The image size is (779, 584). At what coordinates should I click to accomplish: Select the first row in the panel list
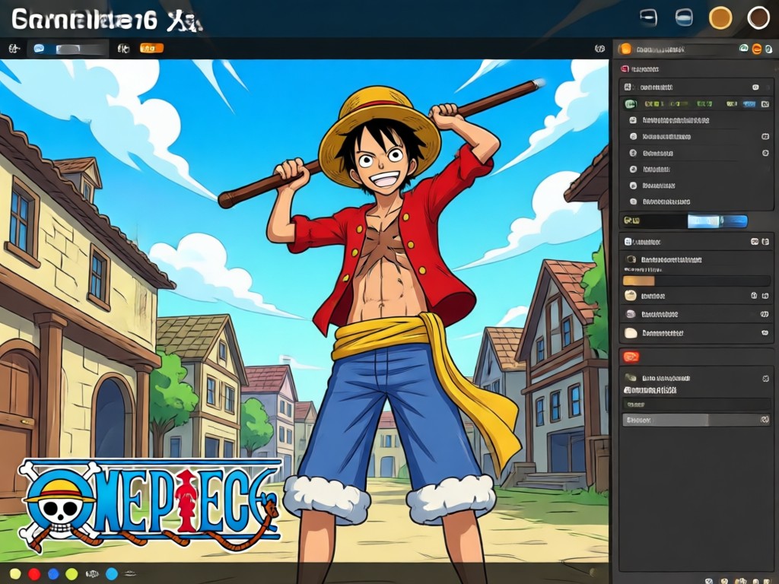pyautogui.click(x=696, y=120)
